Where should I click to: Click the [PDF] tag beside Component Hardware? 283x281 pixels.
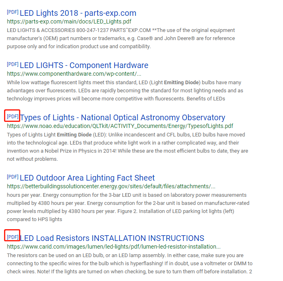click(13, 64)
